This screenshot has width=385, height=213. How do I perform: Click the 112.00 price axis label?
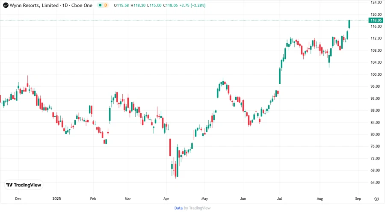[x=376, y=38]
